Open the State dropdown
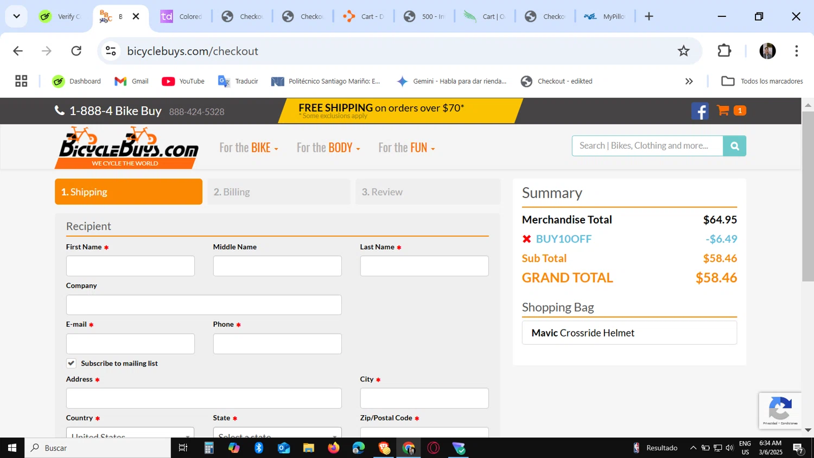This screenshot has width=814, height=458. pos(277,432)
